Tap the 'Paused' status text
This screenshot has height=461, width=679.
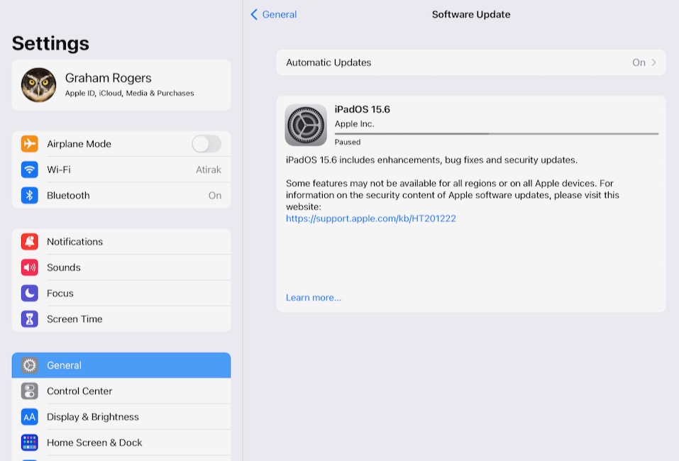(347, 142)
